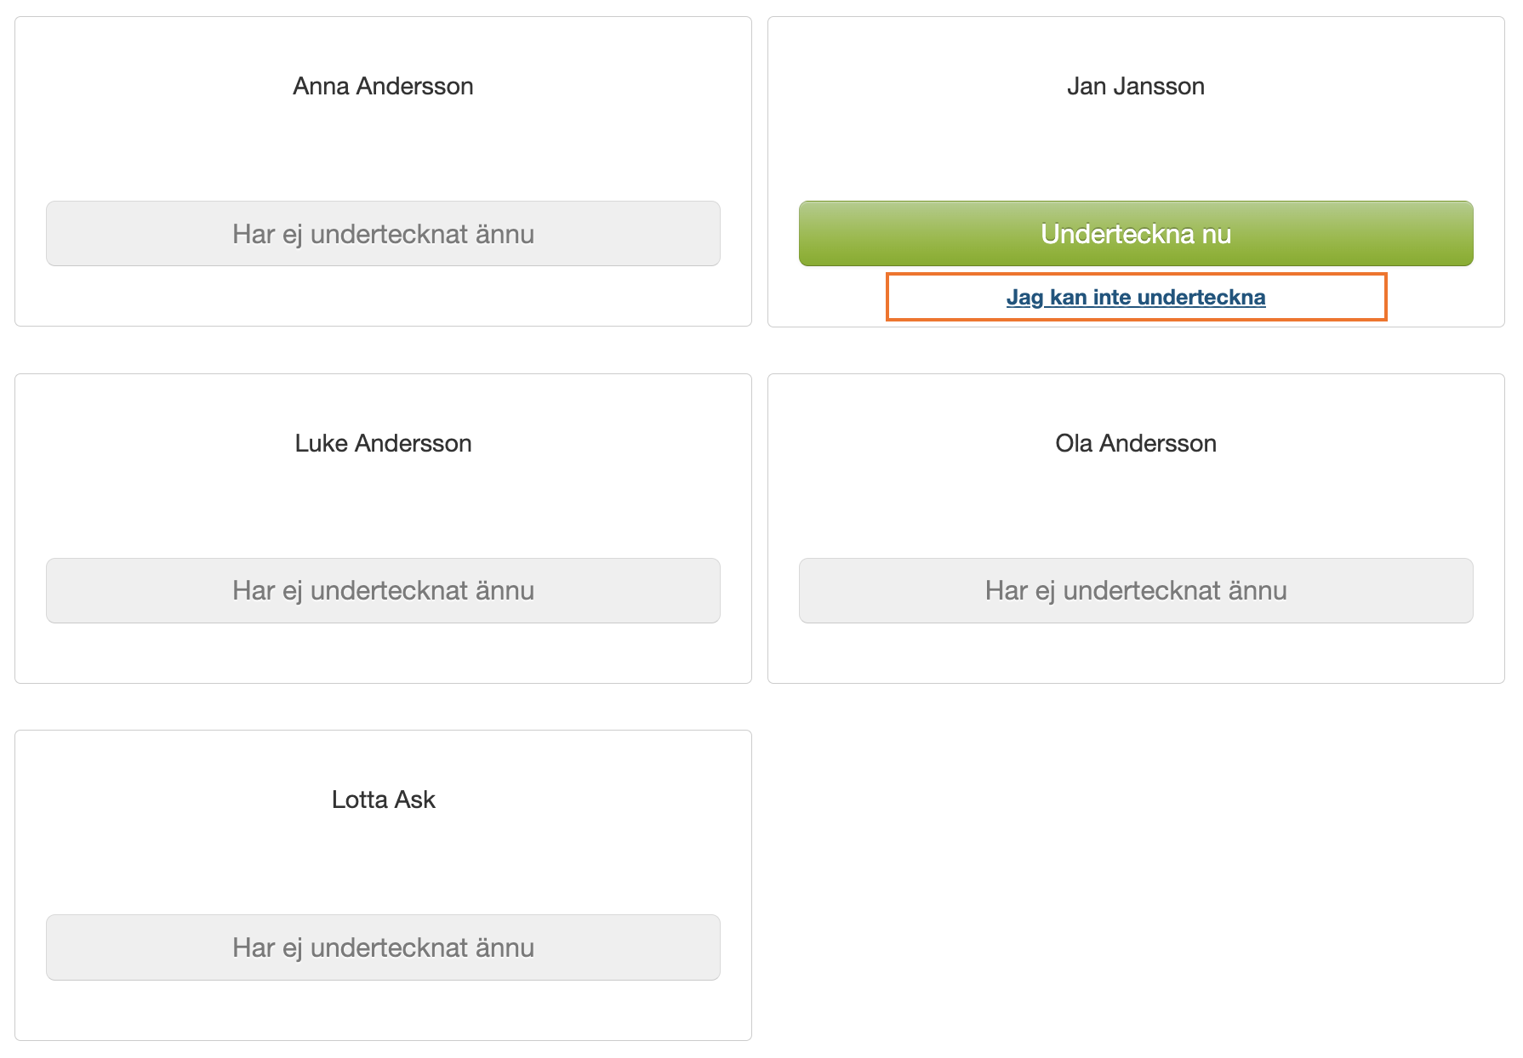
Task: Select the Luke Andersson name label
Action: click(383, 443)
